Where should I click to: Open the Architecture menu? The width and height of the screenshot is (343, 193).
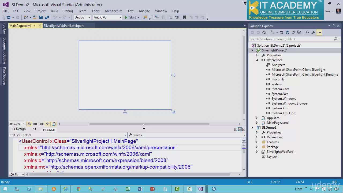click(113, 11)
